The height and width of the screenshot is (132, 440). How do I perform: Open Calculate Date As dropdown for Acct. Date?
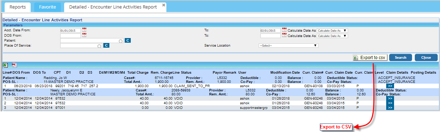pos(332,31)
